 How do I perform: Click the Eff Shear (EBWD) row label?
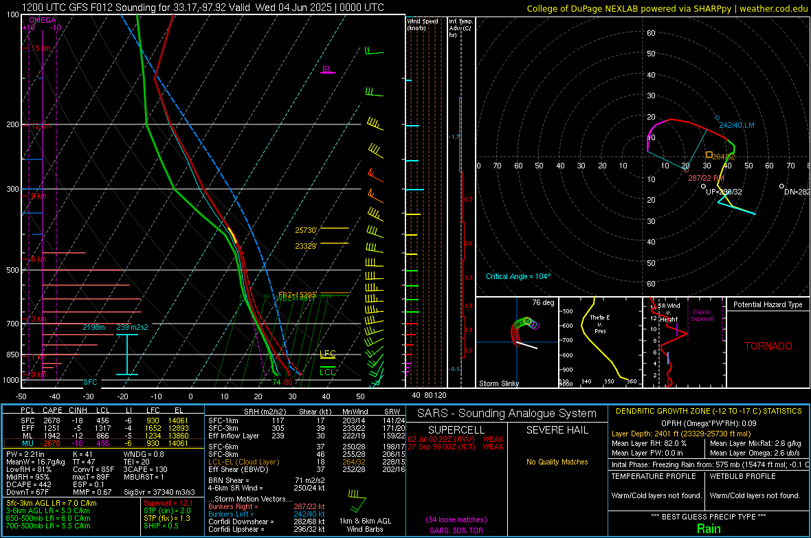click(238, 469)
